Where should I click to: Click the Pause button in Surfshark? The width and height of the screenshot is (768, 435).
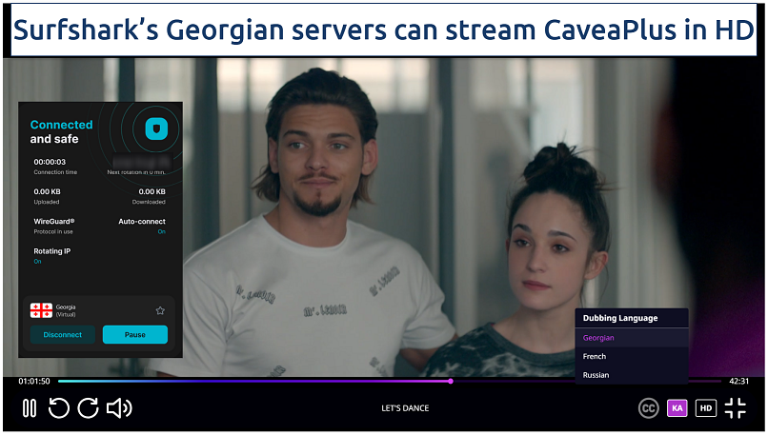[135, 335]
